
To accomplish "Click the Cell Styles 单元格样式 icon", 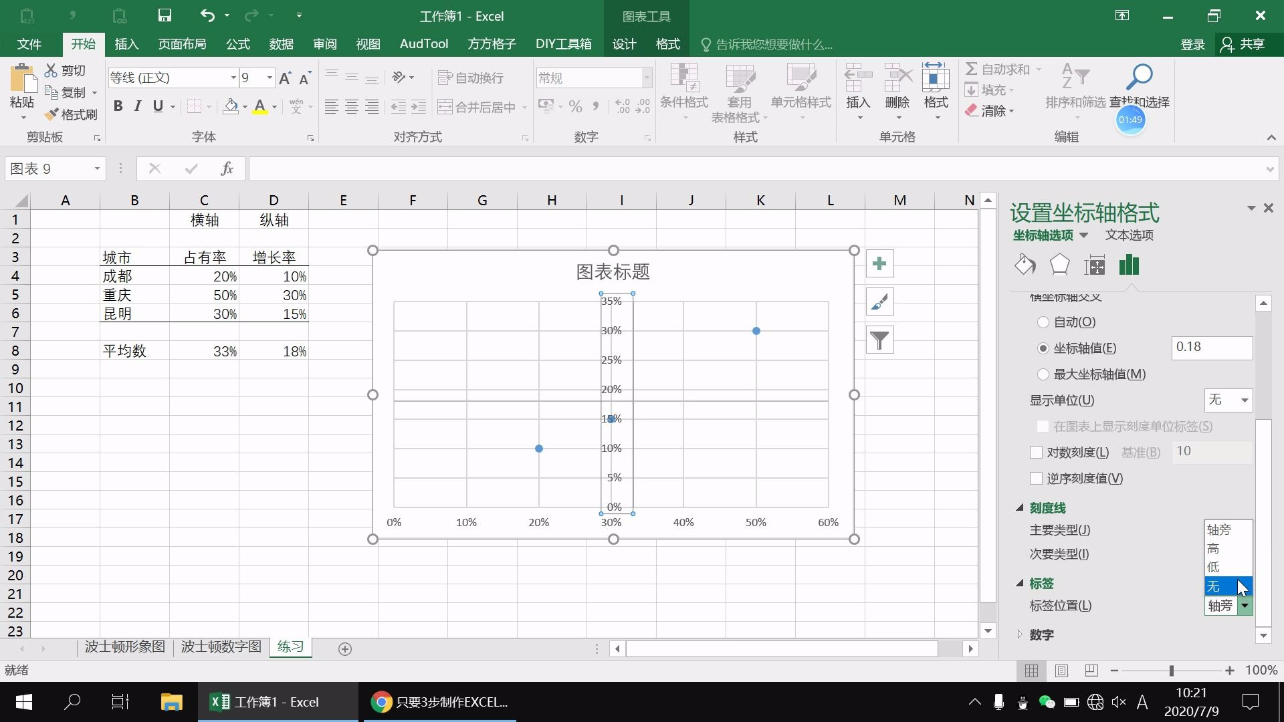I will click(x=800, y=79).
